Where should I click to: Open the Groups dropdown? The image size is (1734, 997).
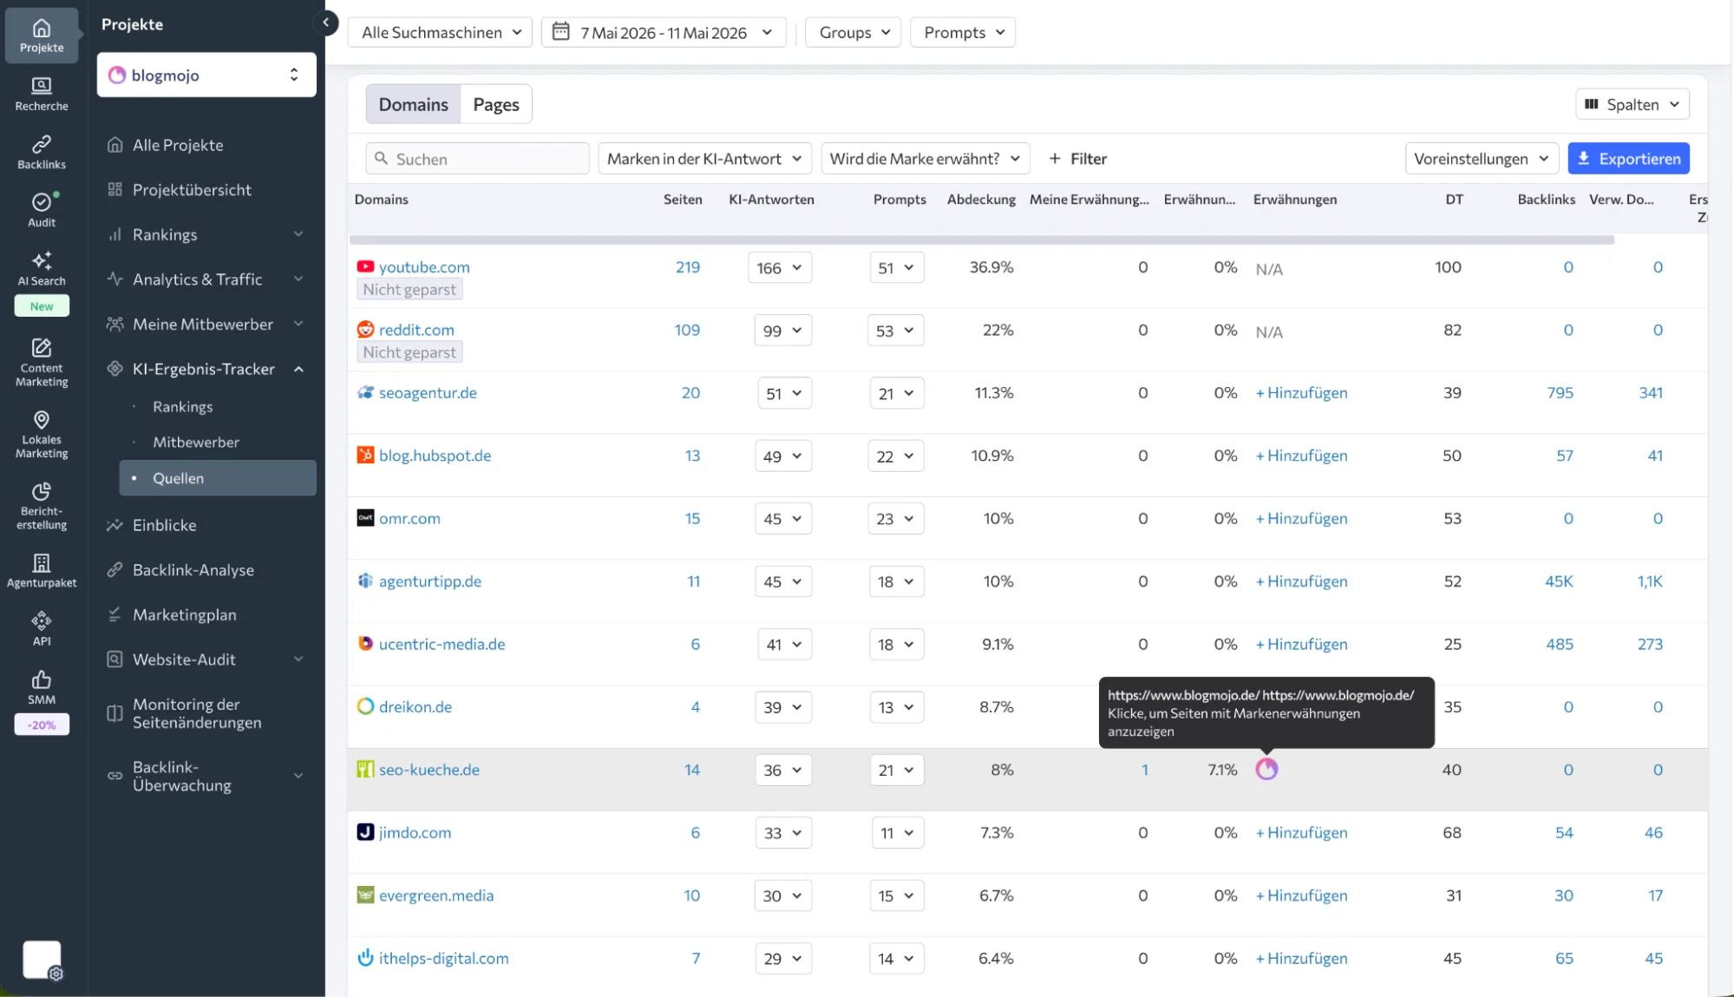click(x=853, y=32)
